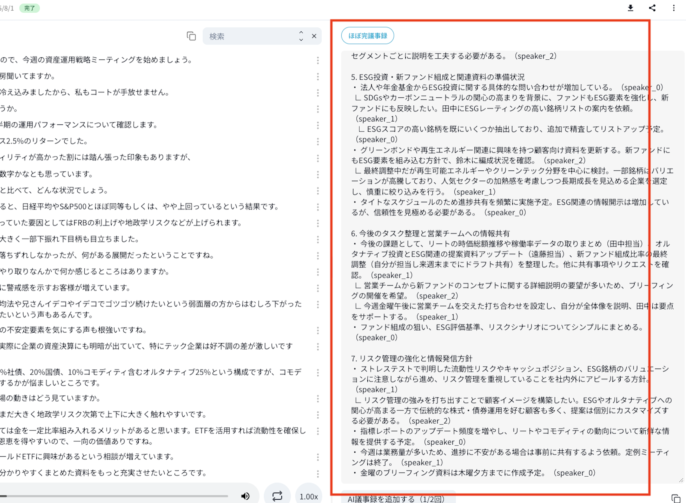The image size is (686, 503).
Task: Jump to previous search result with up chevron
Action: click(x=301, y=32)
